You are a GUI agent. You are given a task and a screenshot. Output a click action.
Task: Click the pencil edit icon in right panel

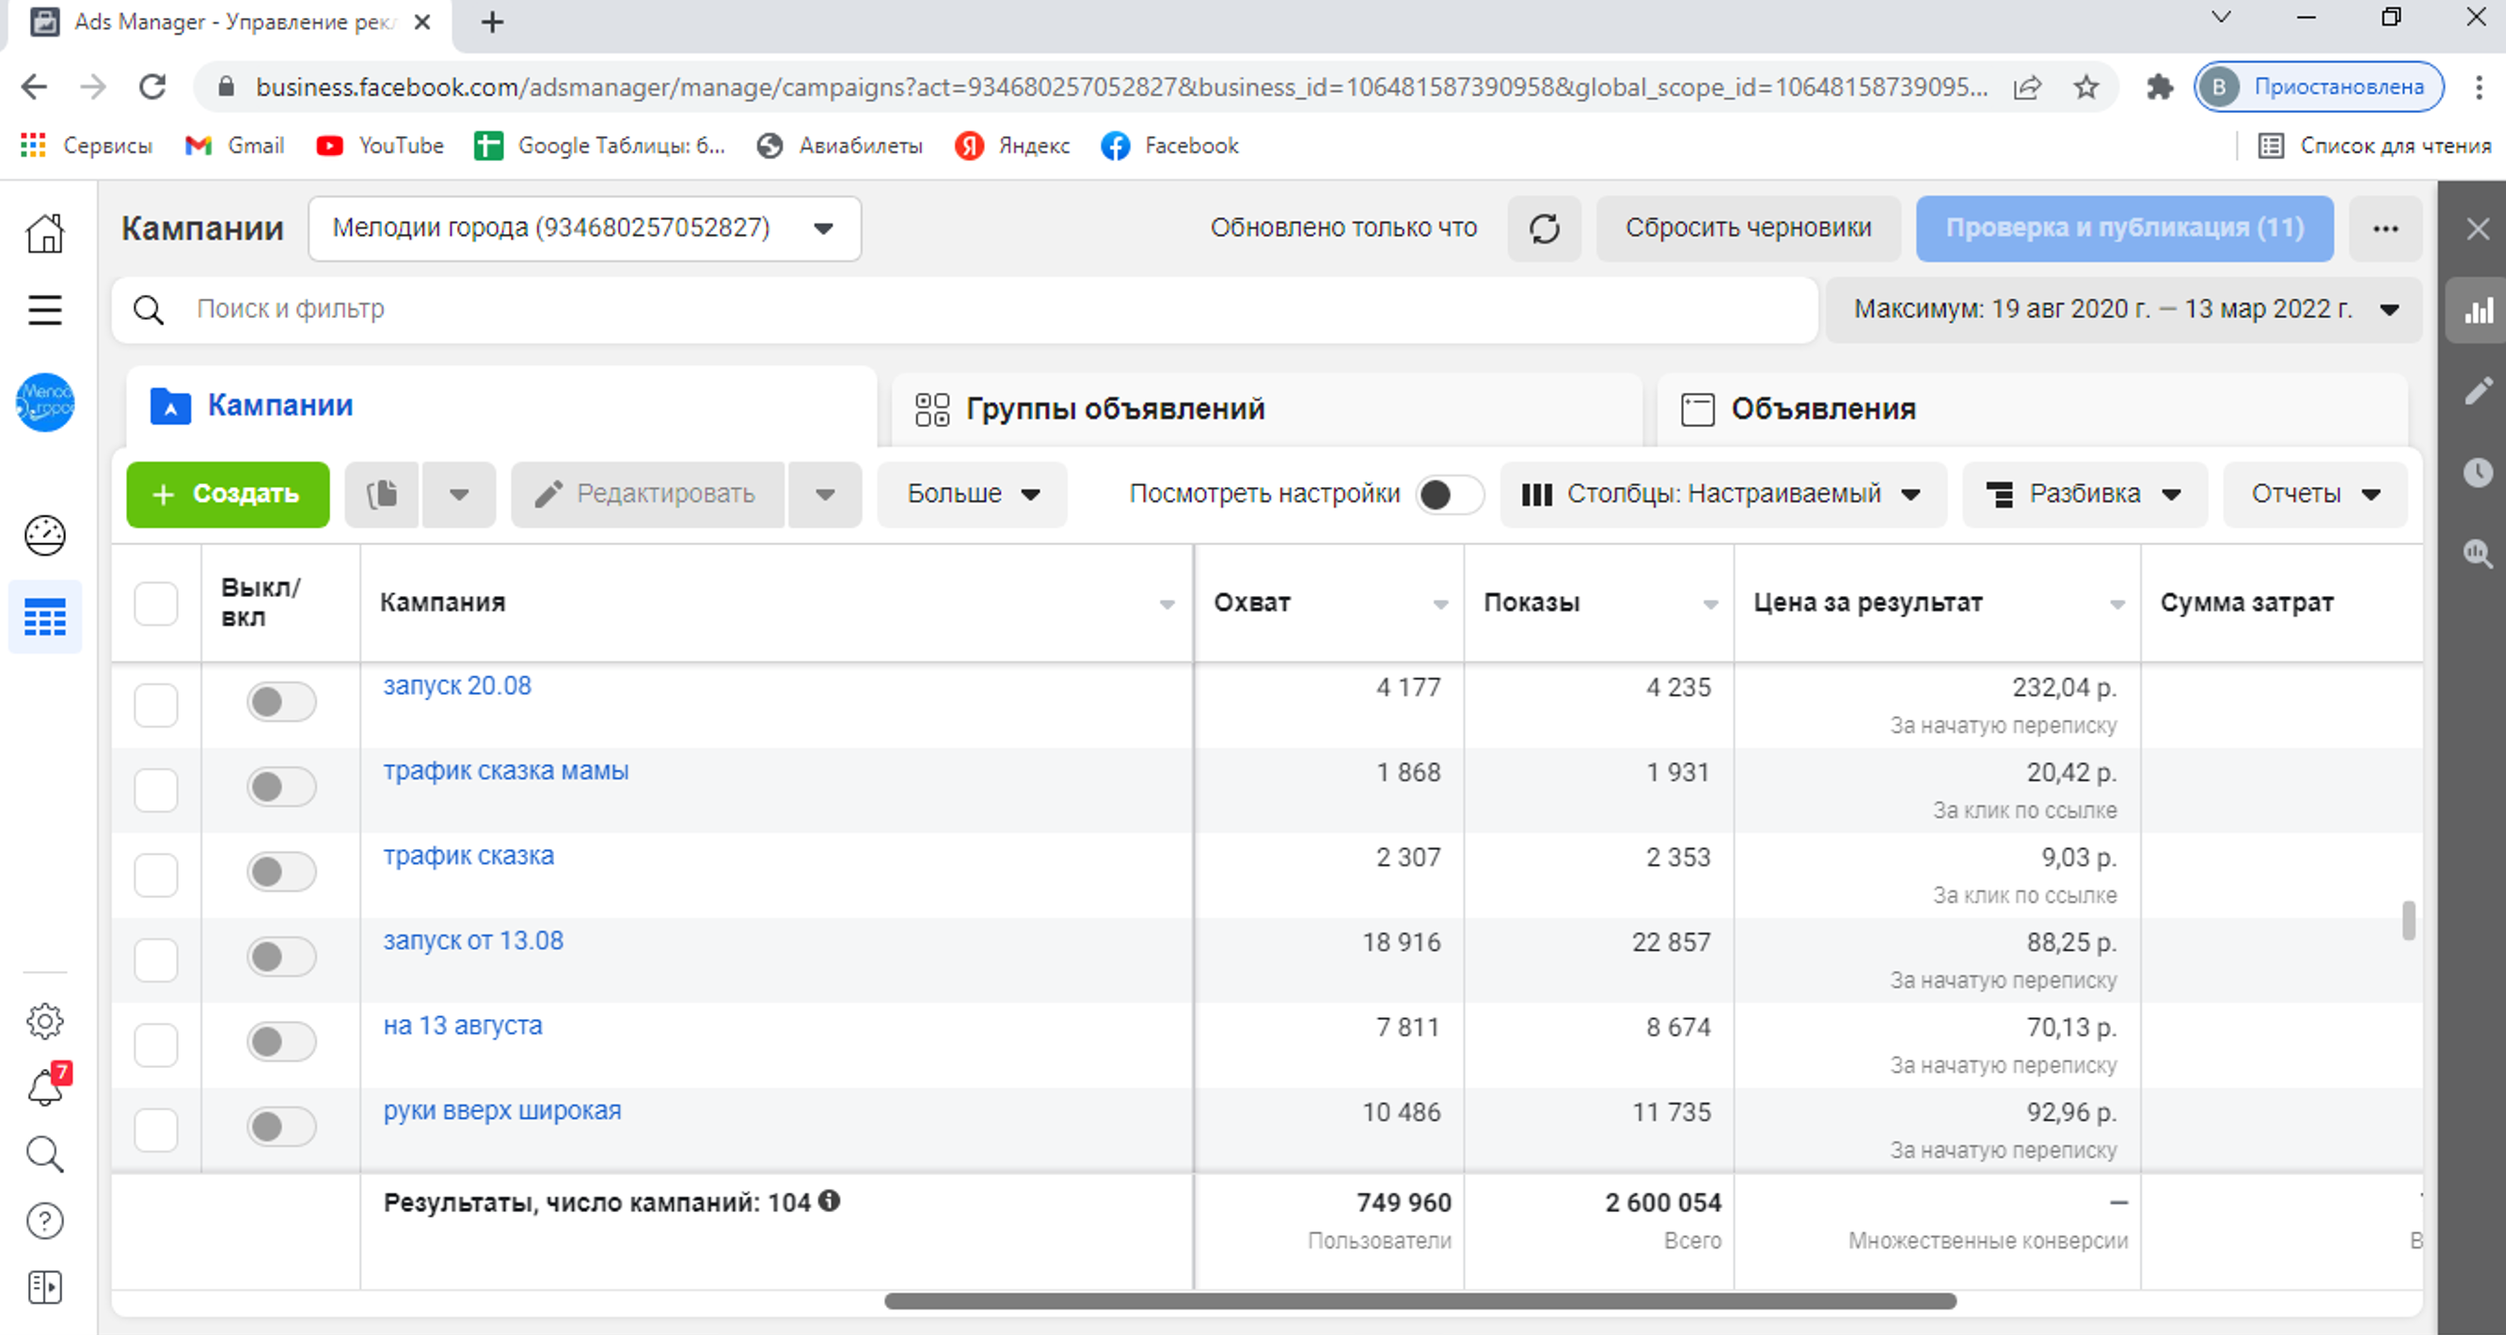[x=2478, y=391]
